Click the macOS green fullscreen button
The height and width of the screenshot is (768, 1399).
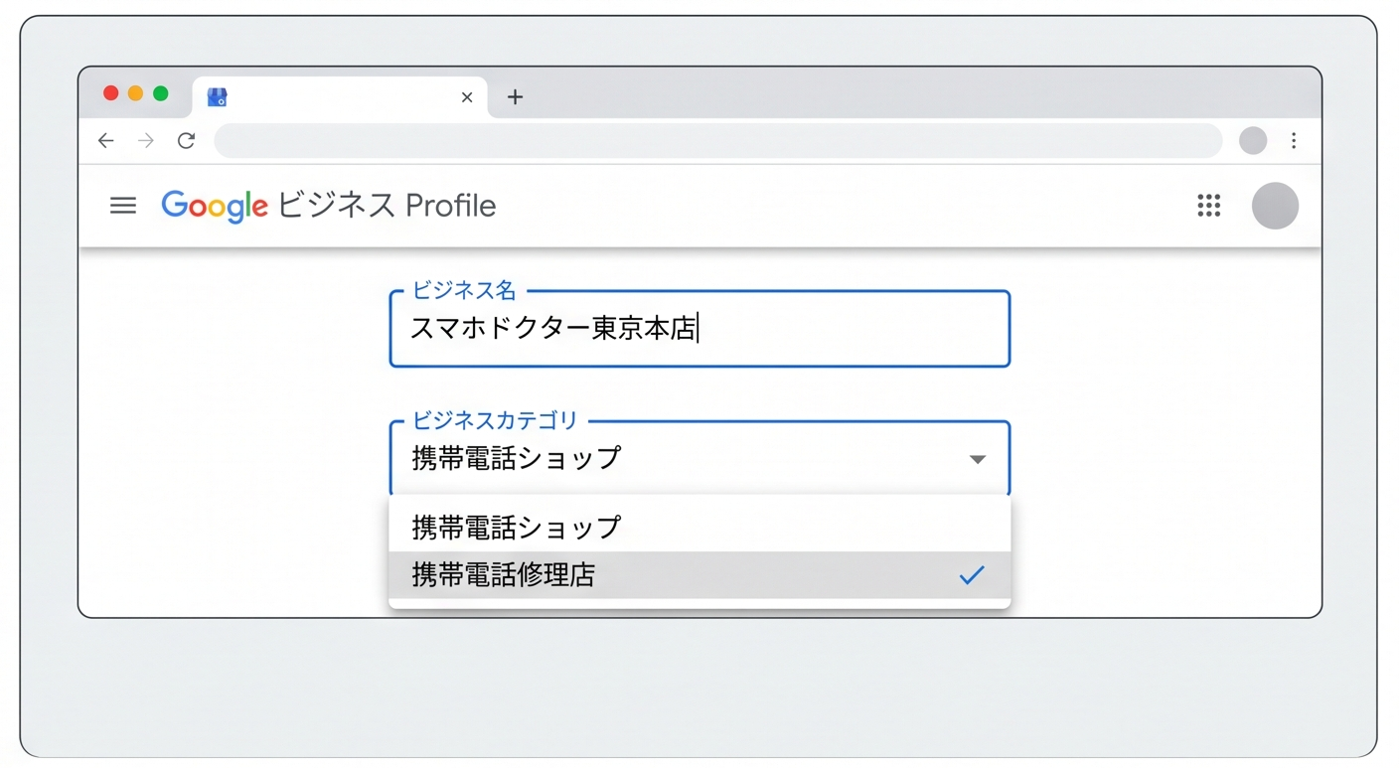pyautogui.click(x=160, y=93)
